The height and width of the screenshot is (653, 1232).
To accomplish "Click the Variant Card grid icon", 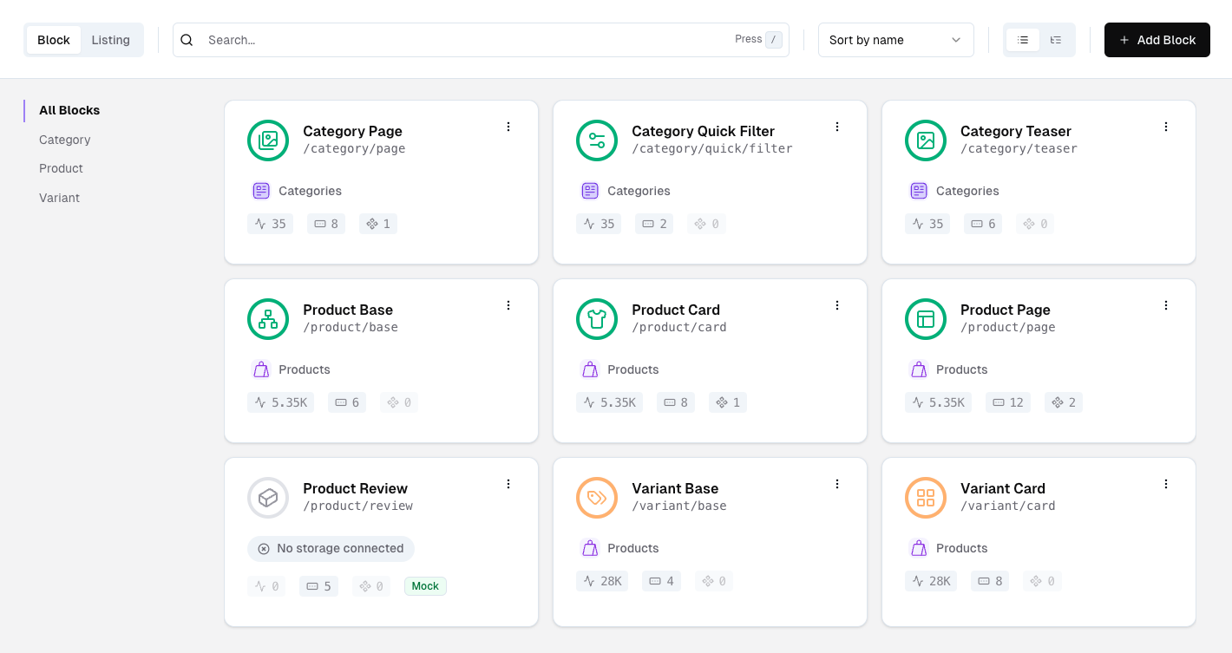I will click(x=926, y=498).
